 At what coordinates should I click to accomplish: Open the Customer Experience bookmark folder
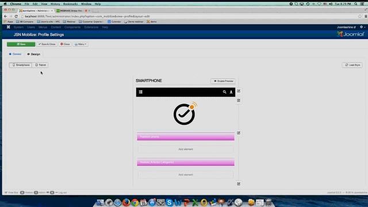[91, 22]
